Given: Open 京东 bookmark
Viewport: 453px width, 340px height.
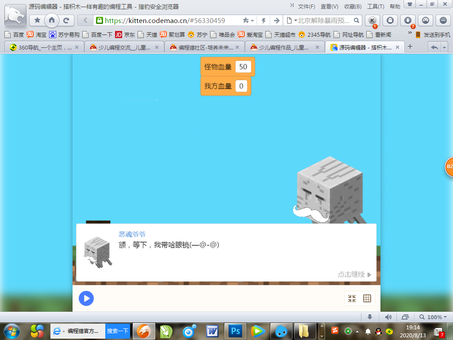Looking at the screenshot, I should [x=125, y=35].
